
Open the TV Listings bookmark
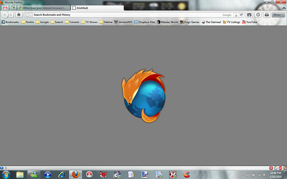click(x=232, y=22)
